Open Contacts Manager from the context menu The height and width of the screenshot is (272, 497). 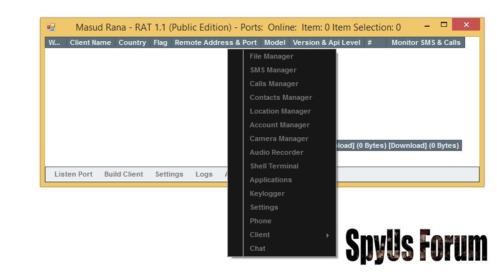click(x=280, y=98)
